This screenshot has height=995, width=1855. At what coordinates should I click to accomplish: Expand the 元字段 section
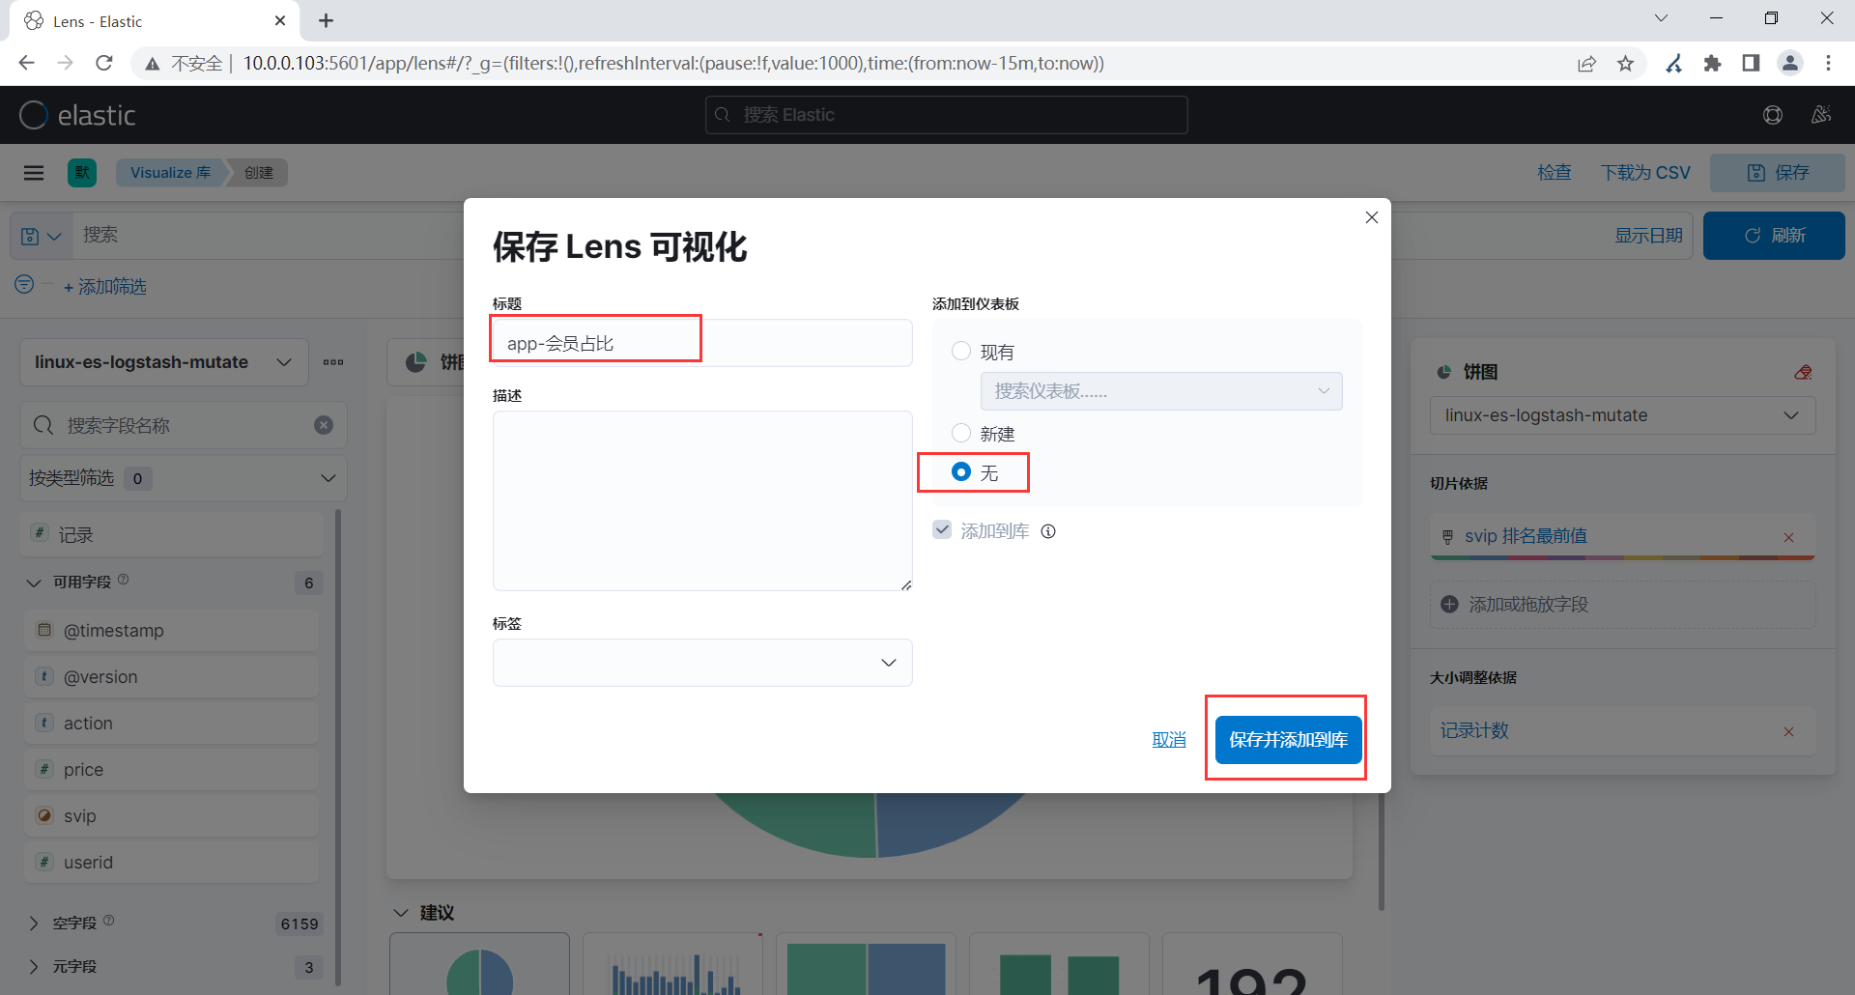pyautogui.click(x=34, y=967)
